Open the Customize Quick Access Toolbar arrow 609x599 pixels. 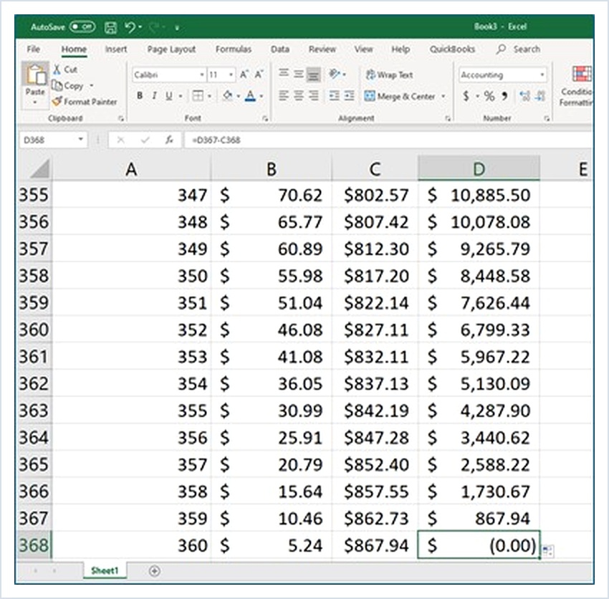pos(177,27)
